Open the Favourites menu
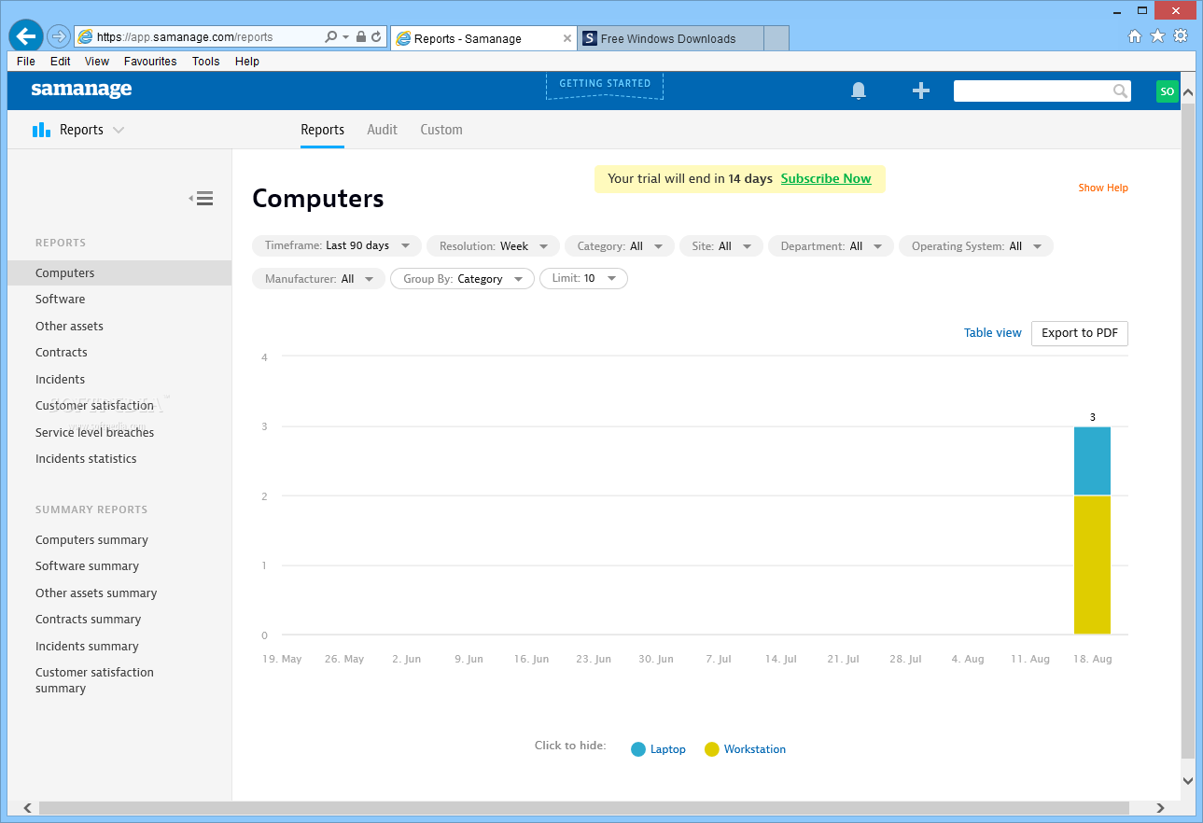Image resolution: width=1203 pixels, height=823 pixels. 150,62
